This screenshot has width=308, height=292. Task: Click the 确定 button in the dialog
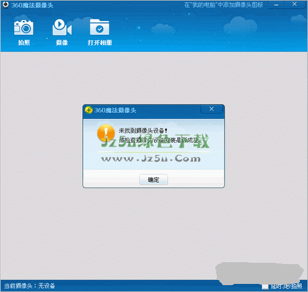pyautogui.click(x=154, y=180)
